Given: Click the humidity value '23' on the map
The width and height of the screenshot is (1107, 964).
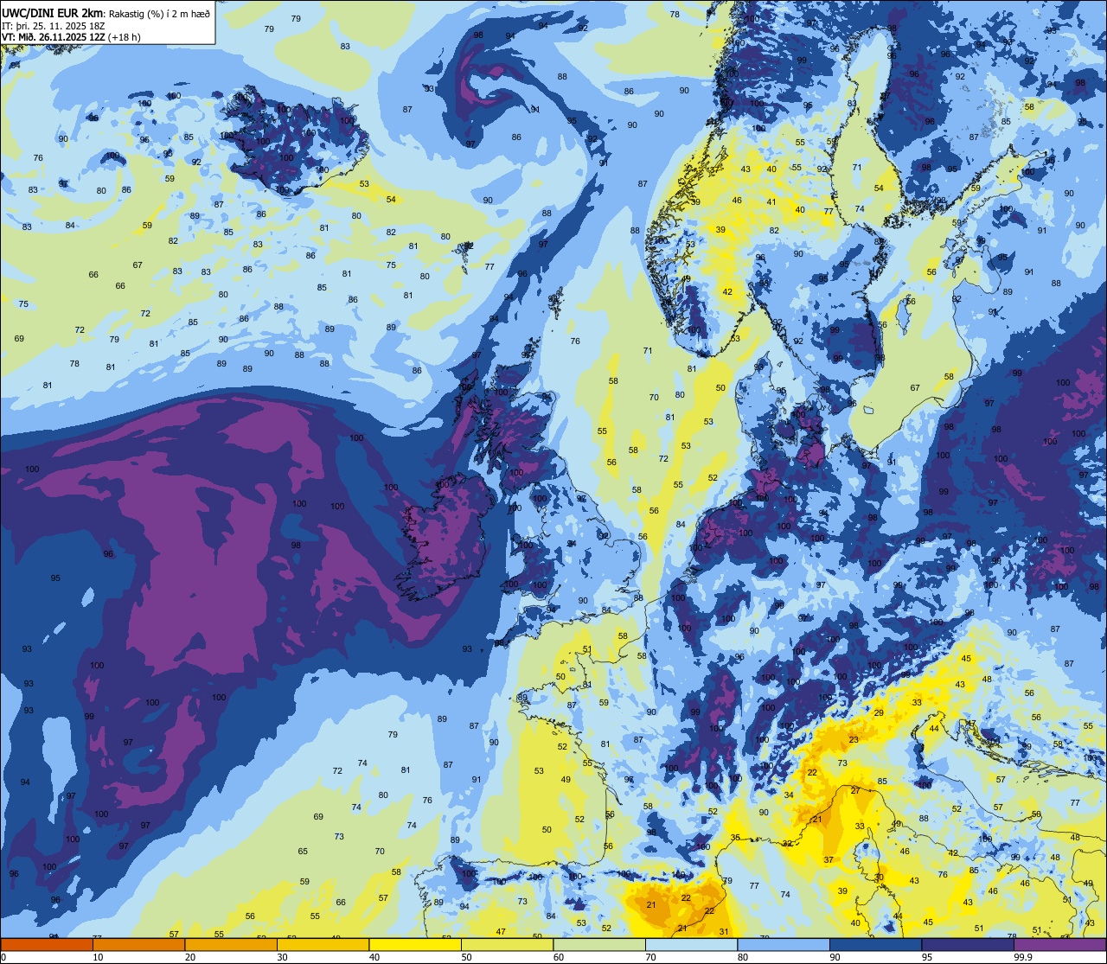Looking at the screenshot, I should 854,739.
